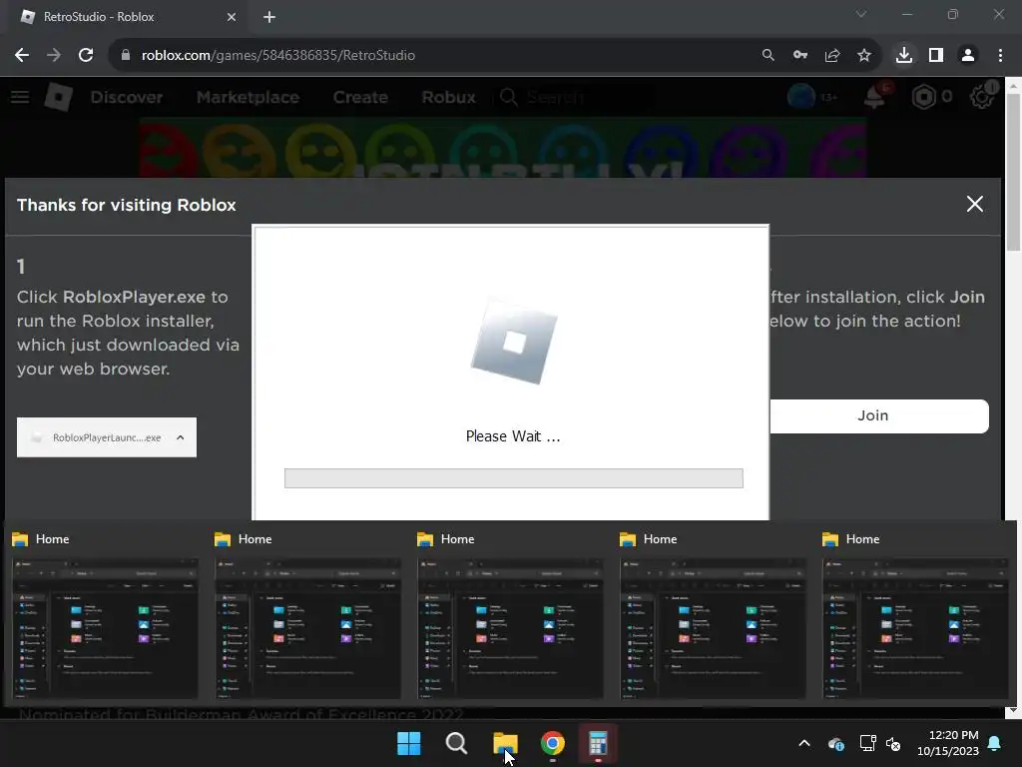Click the Please Wait progress bar

point(514,478)
